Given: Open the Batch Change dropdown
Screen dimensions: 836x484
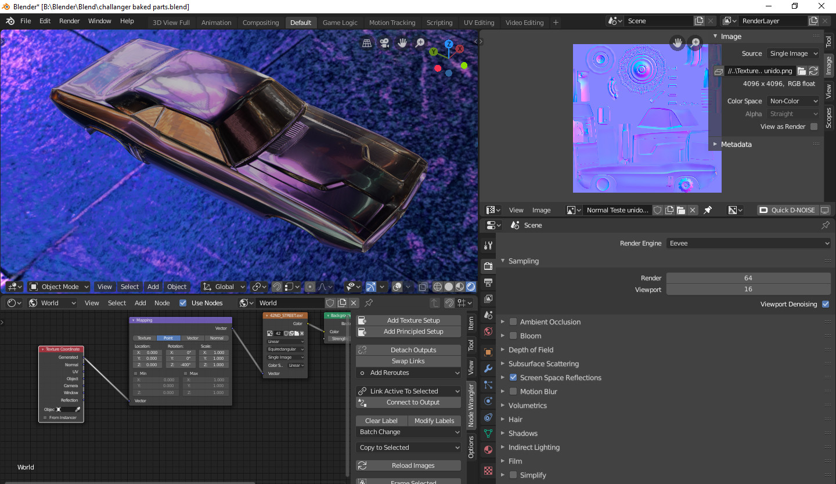Looking at the screenshot, I should (x=409, y=432).
